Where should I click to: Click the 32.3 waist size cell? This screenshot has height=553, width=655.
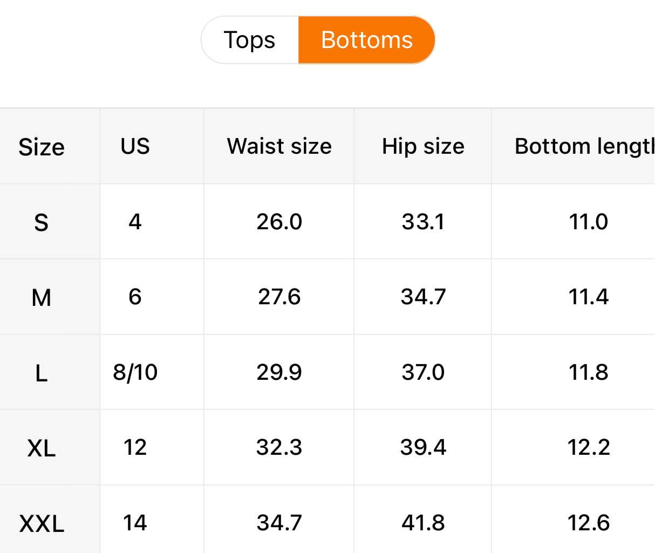click(279, 447)
